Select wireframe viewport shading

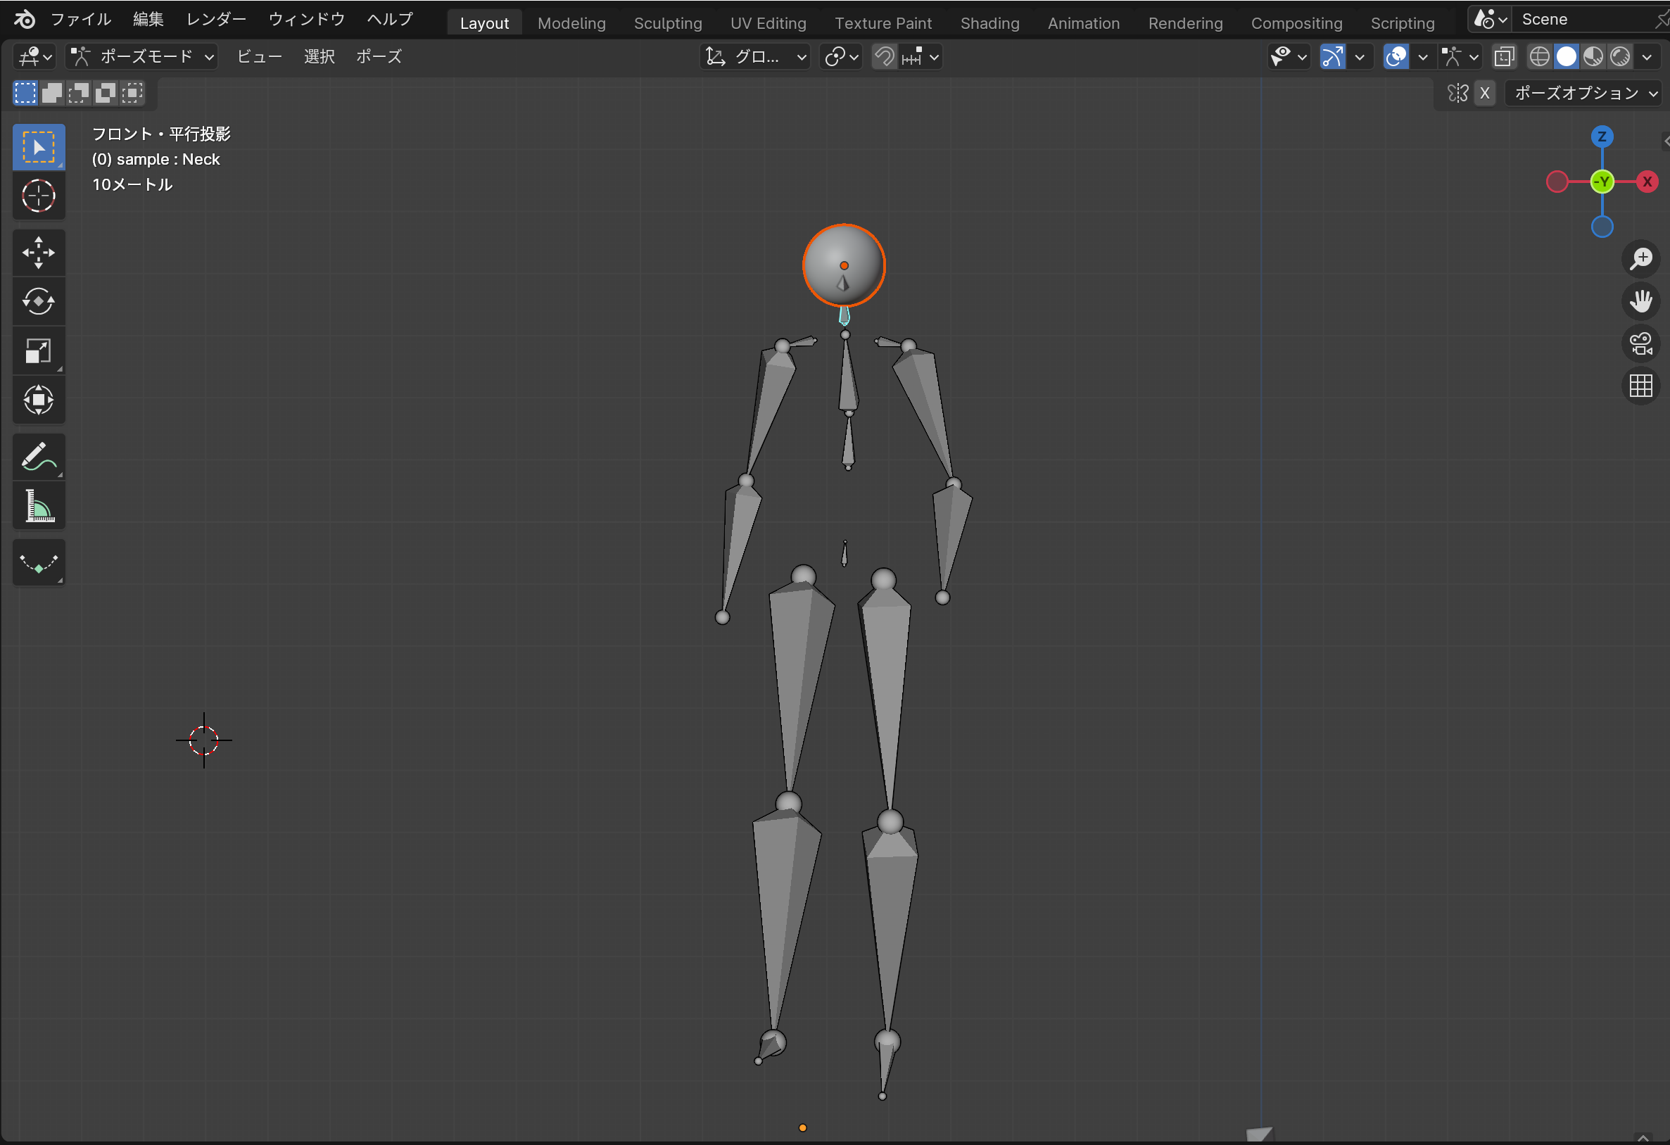tap(1538, 57)
